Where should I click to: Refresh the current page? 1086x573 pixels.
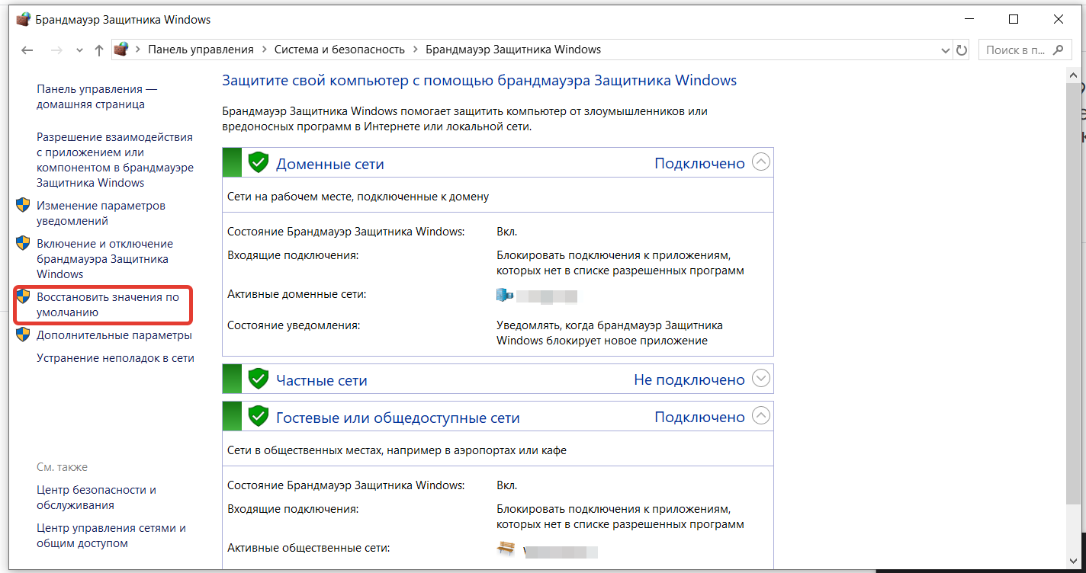tap(962, 50)
